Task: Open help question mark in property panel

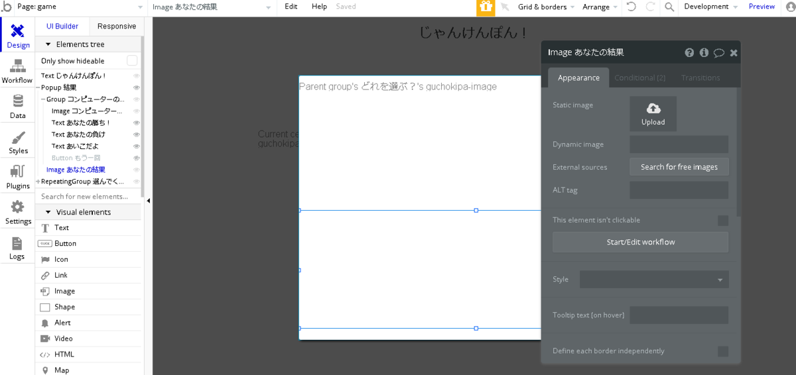Action: (x=689, y=52)
